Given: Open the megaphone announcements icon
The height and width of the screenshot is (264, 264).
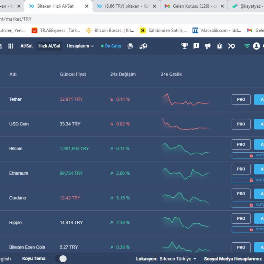Looking at the screenshot, I should 208,46.
